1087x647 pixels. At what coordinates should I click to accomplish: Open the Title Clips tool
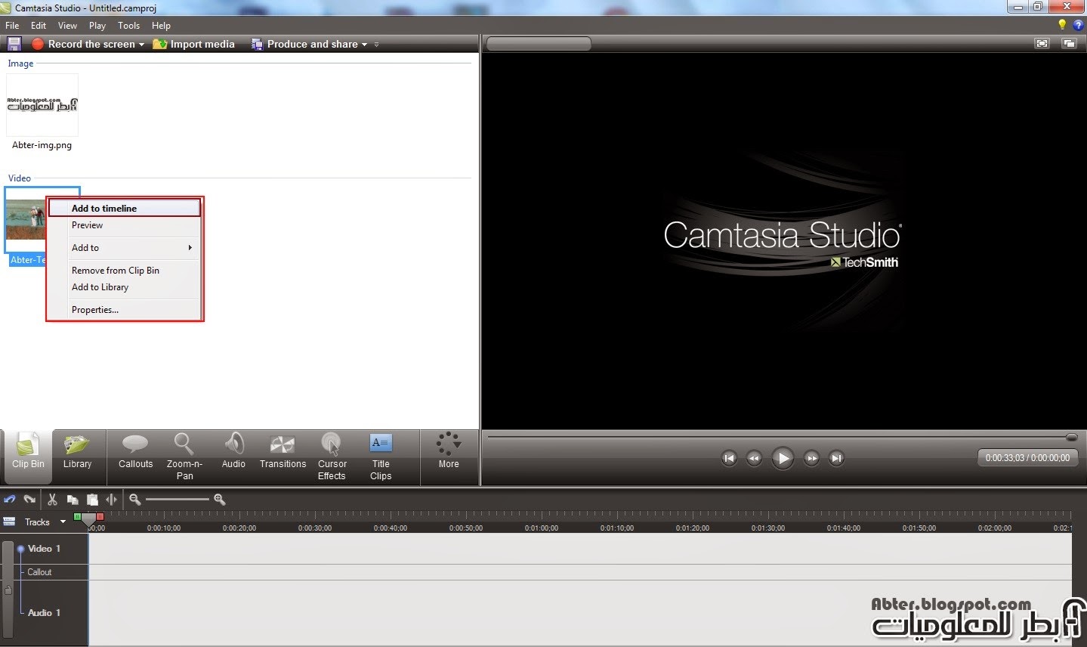click(381, 457)
